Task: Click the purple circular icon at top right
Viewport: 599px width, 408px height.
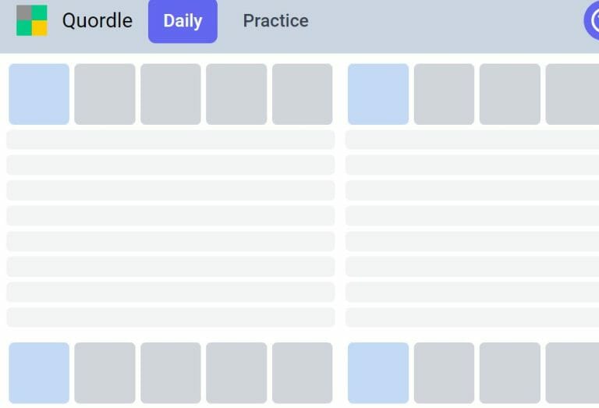Action: [592, 20]
